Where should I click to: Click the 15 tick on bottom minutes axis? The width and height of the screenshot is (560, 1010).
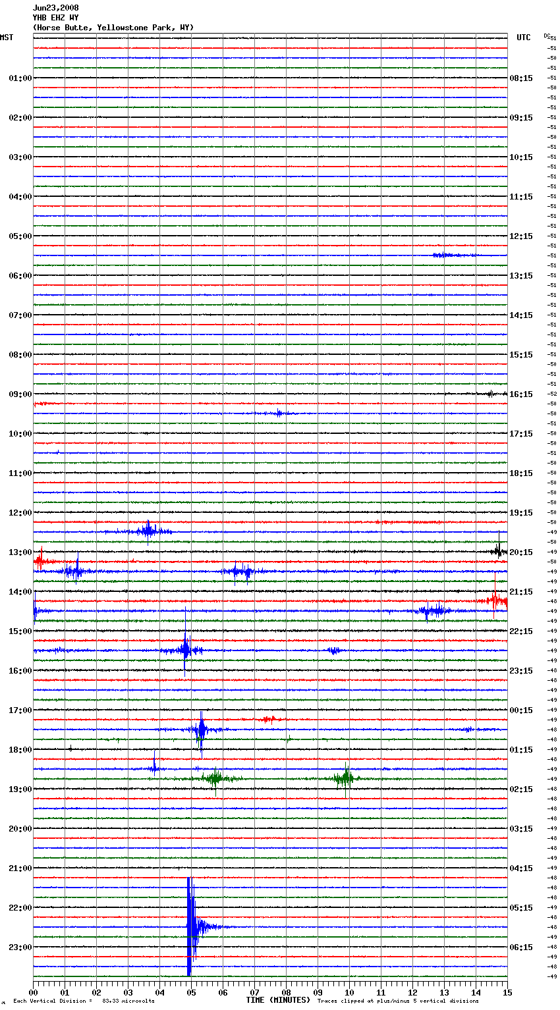pos(507,992)
